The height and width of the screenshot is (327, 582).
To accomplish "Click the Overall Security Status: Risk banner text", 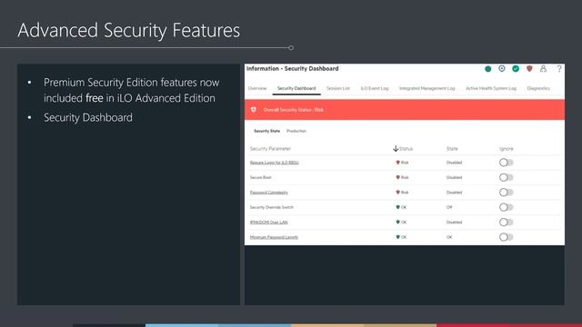I will point(293,110).
